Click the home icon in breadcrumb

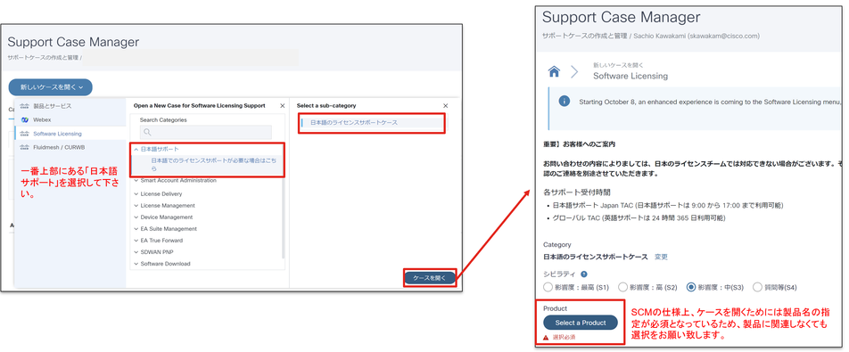click(553, 71)
